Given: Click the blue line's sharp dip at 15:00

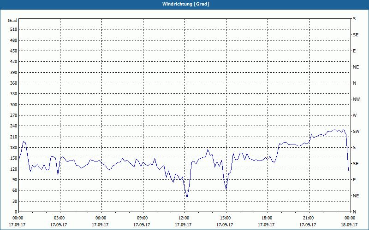Looking at the screenshot, I should pyautogui.click(x=226, y=189).
